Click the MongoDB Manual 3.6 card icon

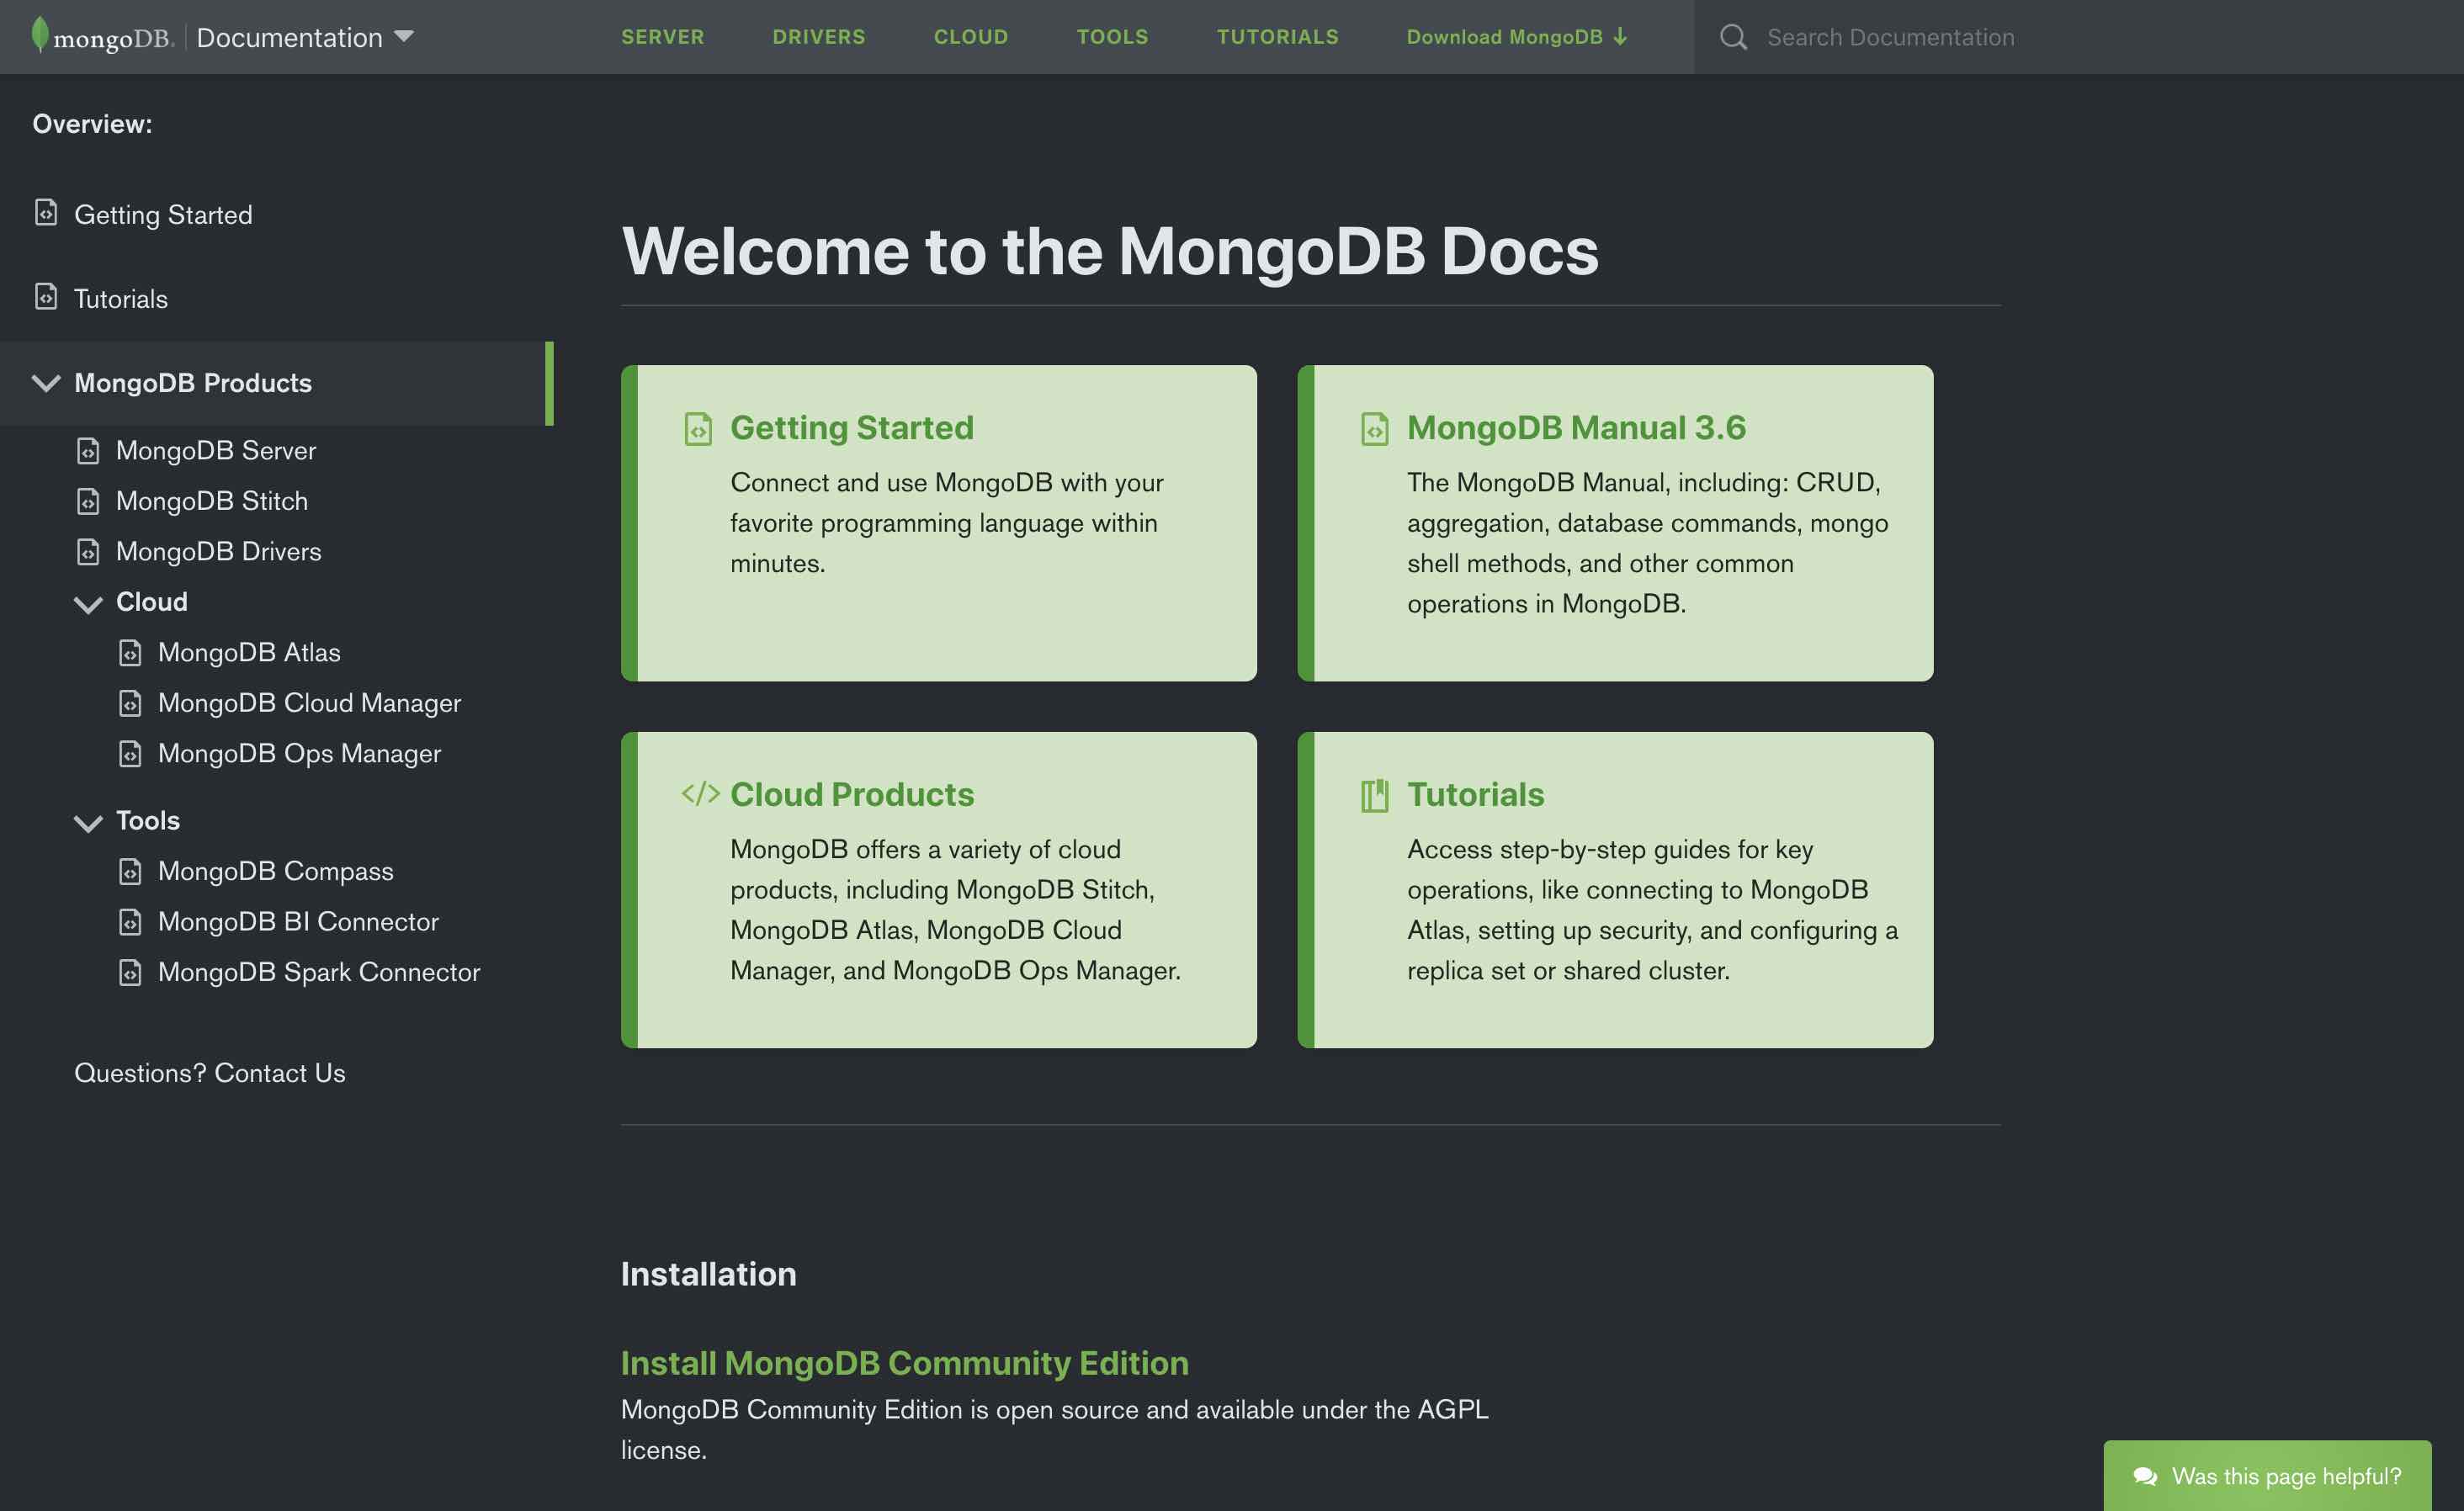(x=1375, y=428)
